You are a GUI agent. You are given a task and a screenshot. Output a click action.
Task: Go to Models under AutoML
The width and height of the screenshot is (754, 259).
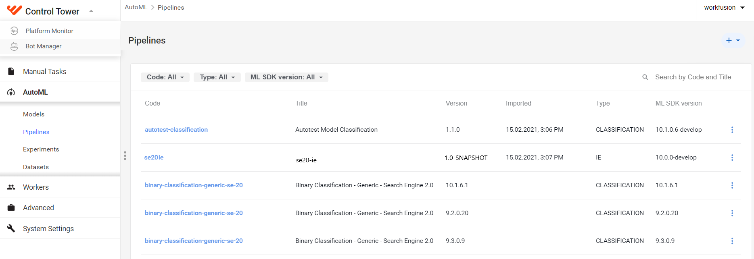click(x=33, y=114)
